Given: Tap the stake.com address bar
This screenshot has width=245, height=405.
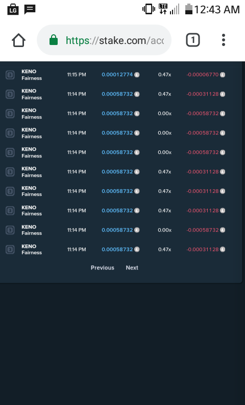Looking at the screenshot, I should tap(104, 40).
